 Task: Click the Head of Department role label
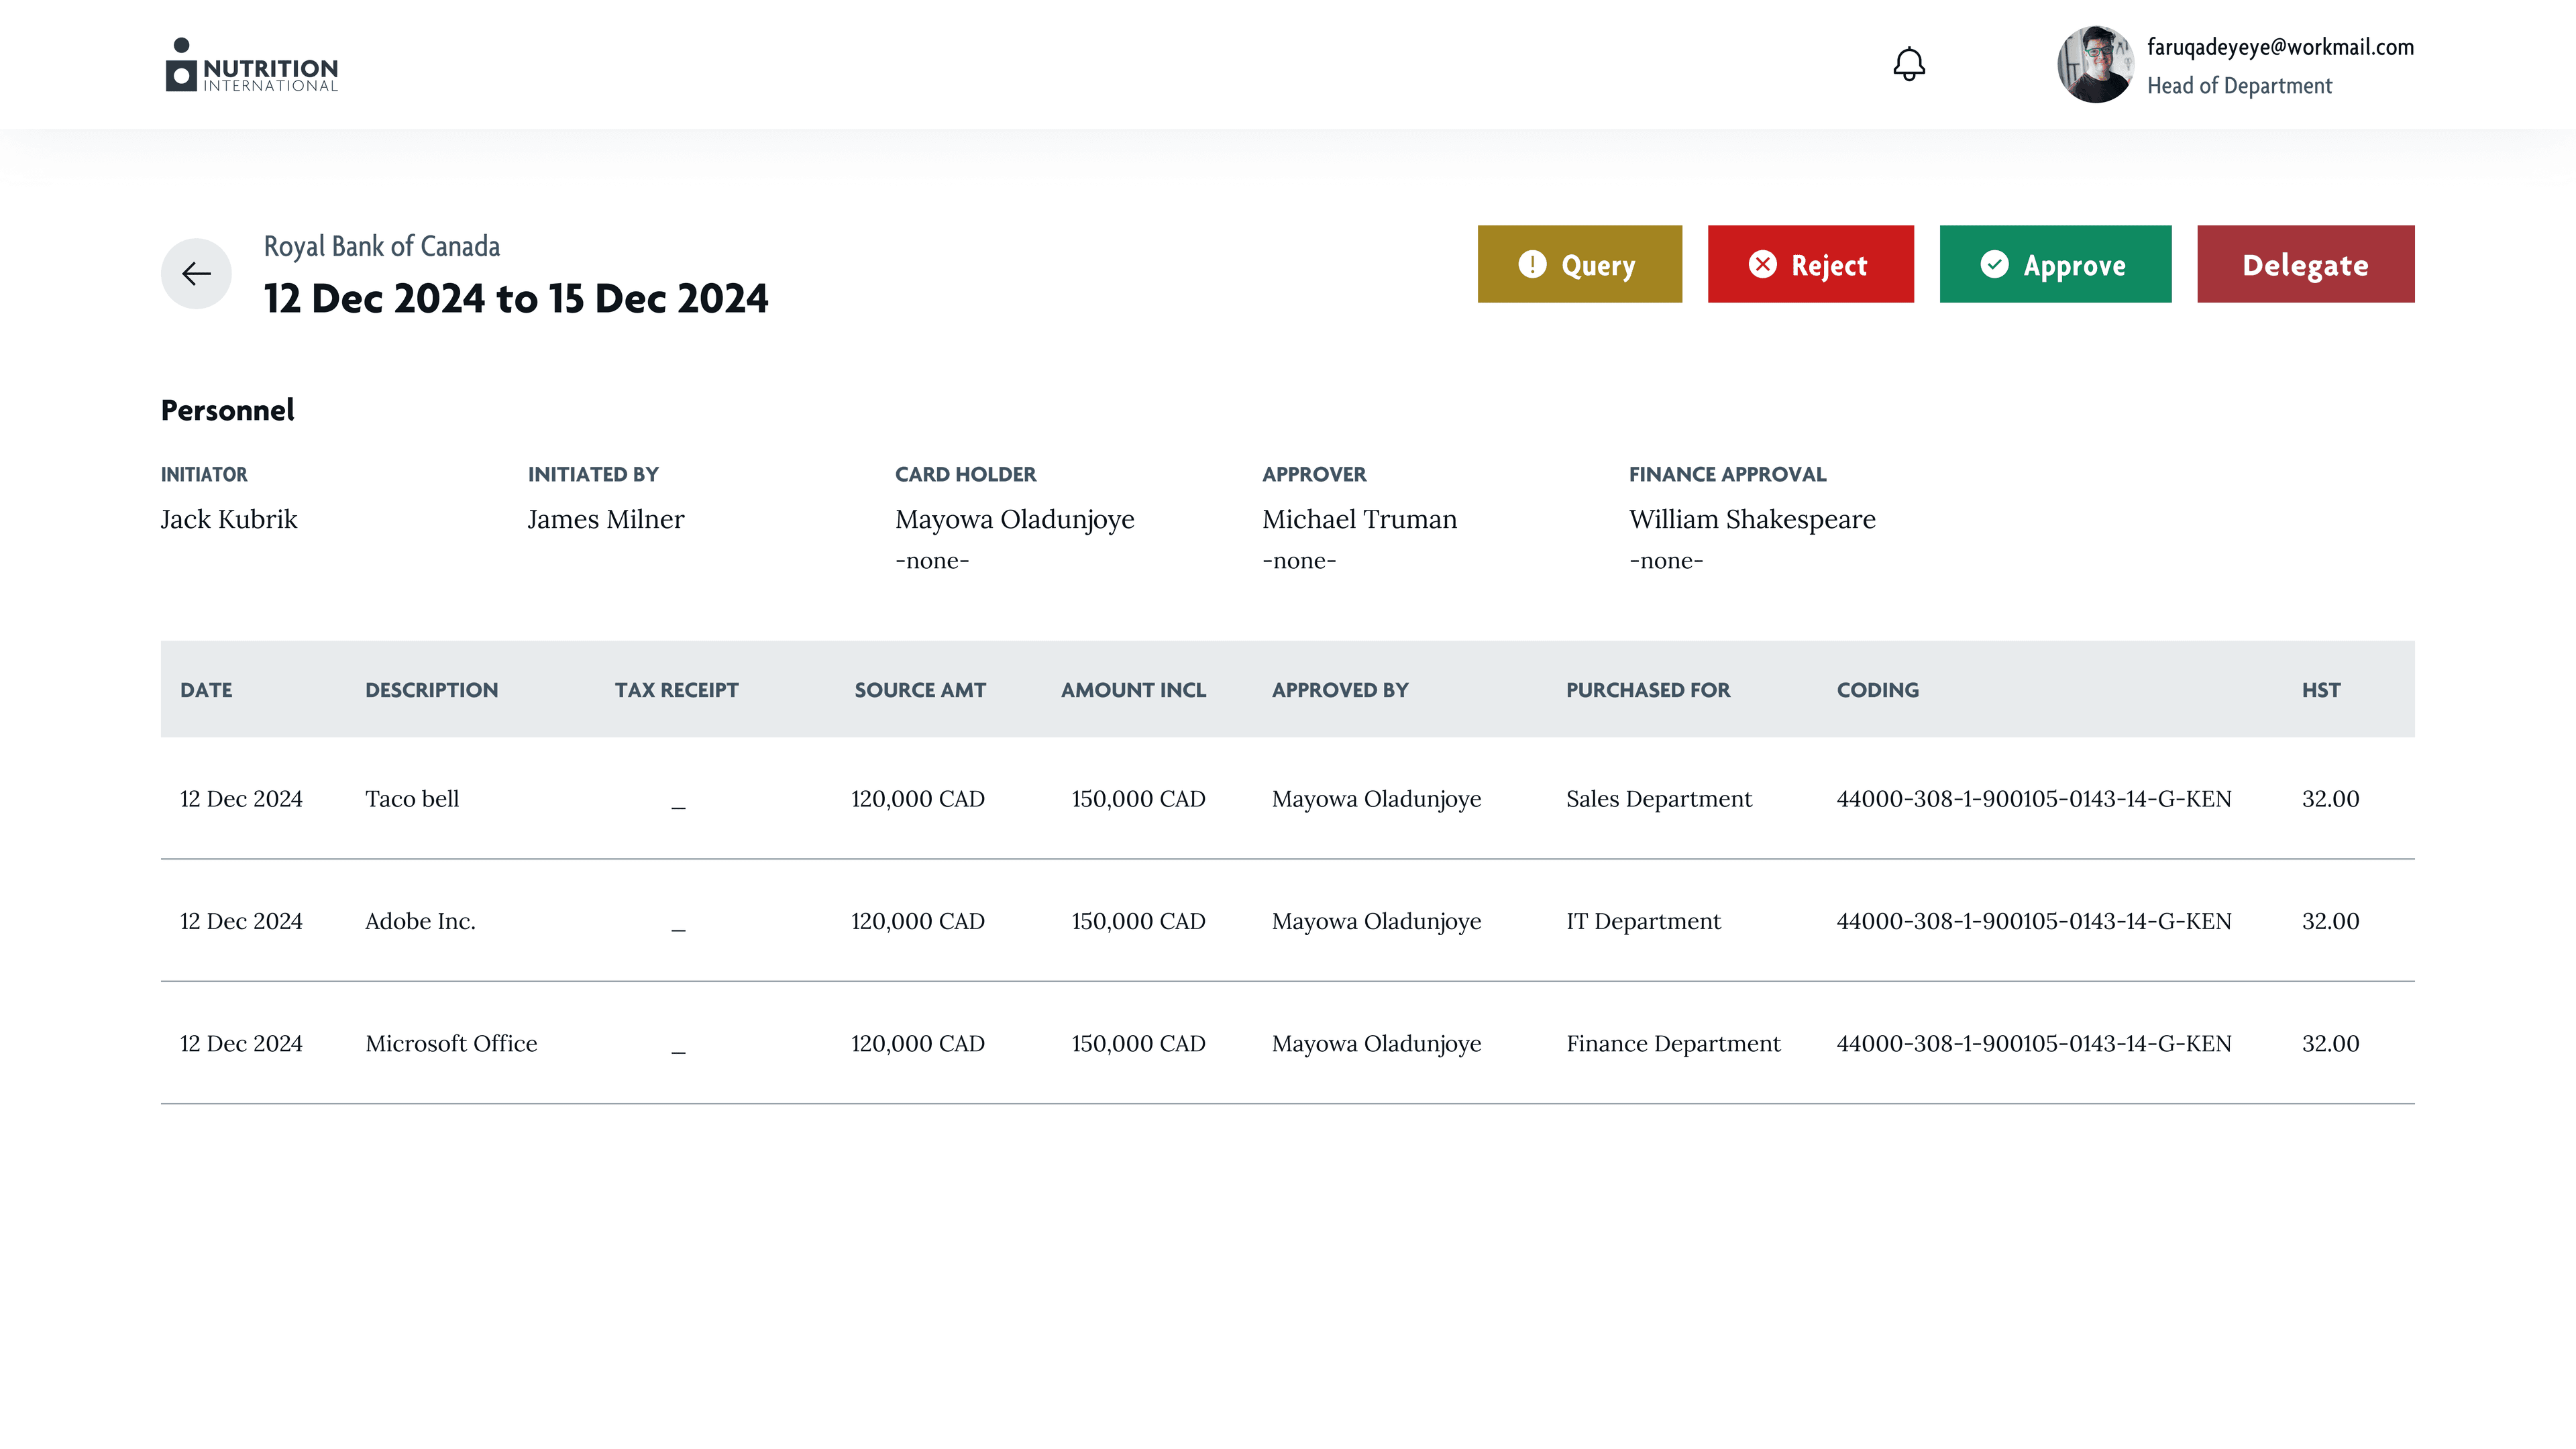2239,86
